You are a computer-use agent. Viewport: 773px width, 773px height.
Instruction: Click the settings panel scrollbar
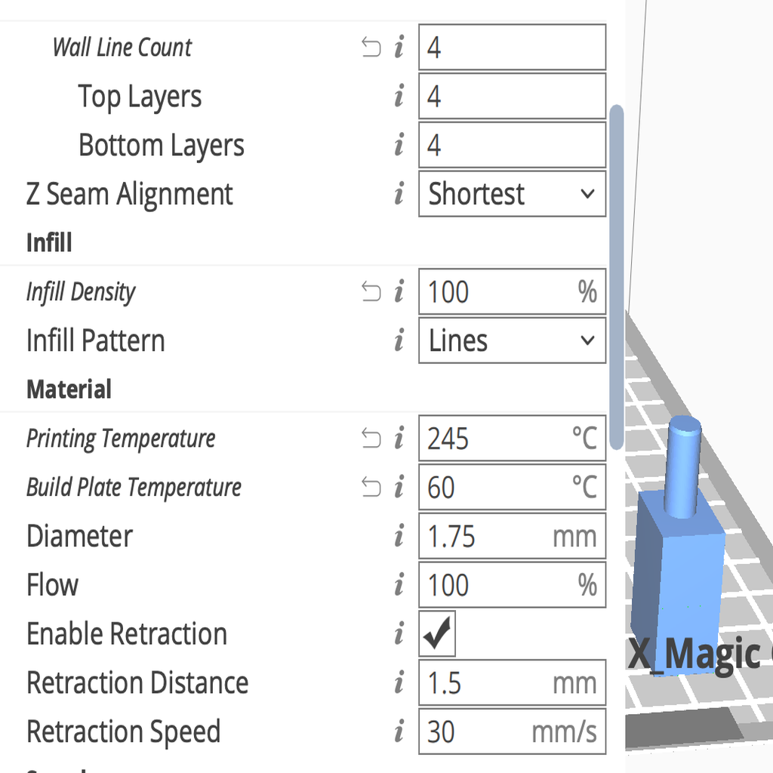(x=617, y=277)
